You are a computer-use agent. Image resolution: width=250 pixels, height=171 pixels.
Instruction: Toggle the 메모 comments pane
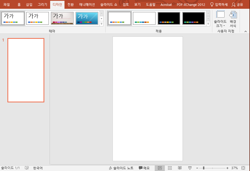(x=144, y=168)
